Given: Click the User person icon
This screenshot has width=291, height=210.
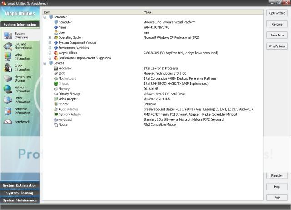Looking at the screenshot, I should coord(56,32).
